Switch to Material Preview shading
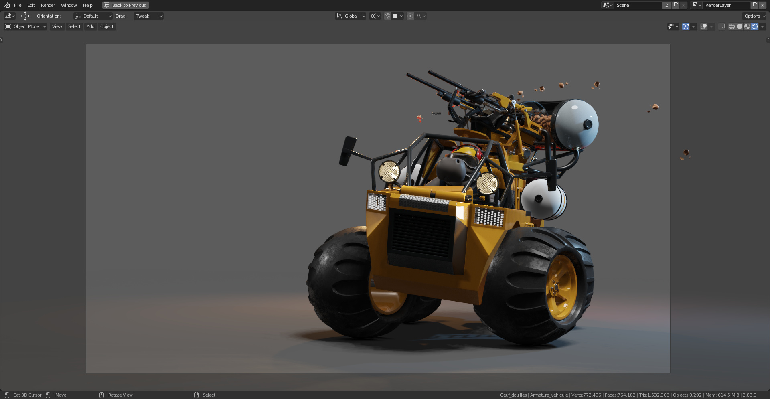Screen dimensions: 770x399 point(747,26)
